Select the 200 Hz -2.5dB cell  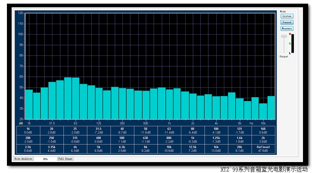pos(28,139)
